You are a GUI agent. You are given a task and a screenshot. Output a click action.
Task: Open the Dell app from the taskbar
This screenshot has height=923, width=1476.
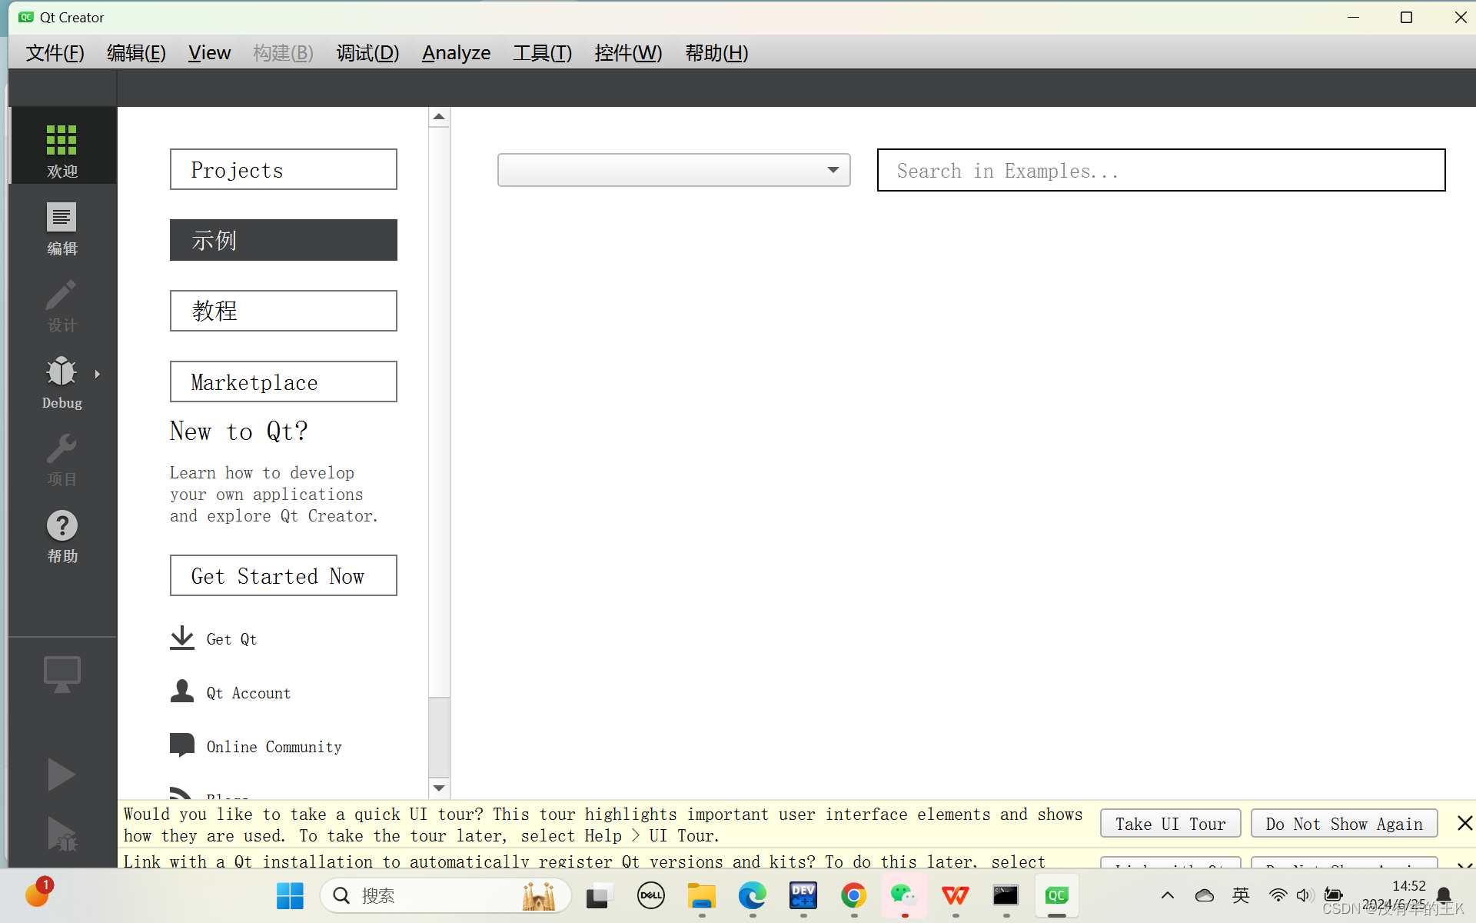click(x=651, y=895)
